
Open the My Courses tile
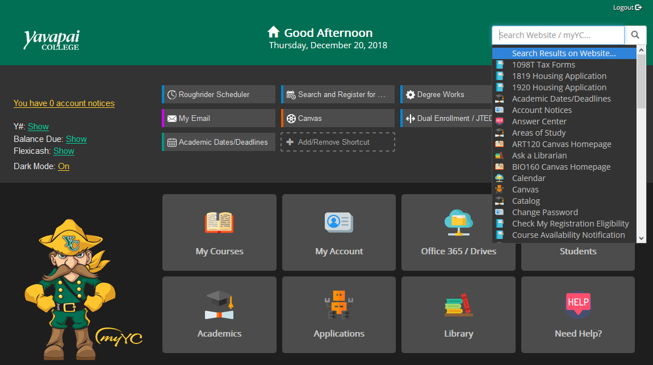(x=219, y=232)
